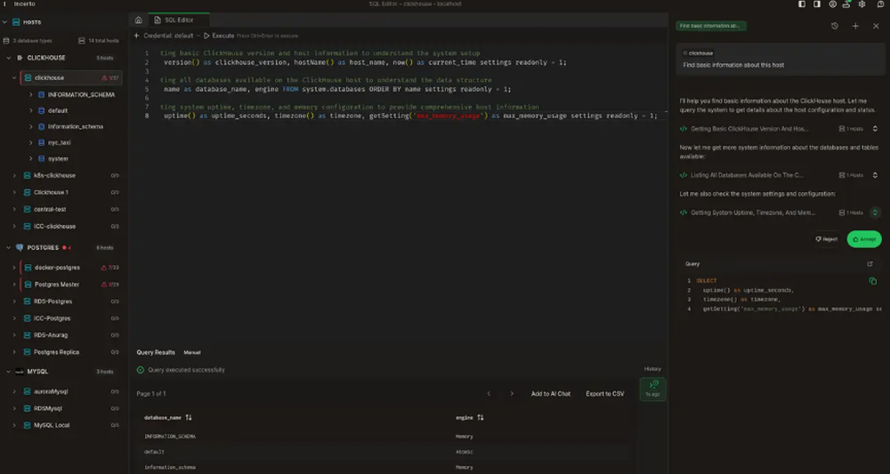
Task: Click the agent status icon with green dot
Action: [x=847, y=4]
